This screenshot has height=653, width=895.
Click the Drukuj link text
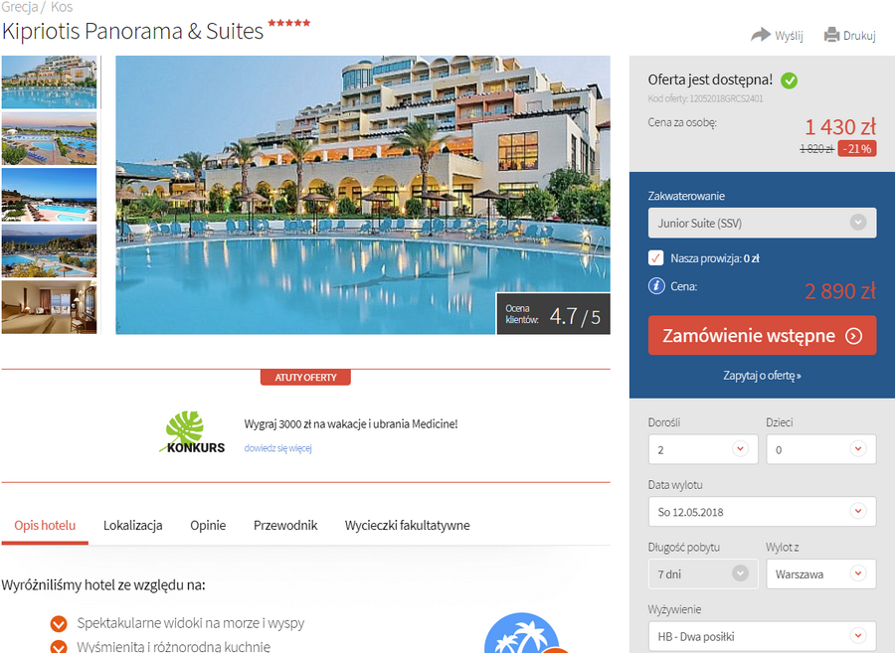click(x=859, y=36)
